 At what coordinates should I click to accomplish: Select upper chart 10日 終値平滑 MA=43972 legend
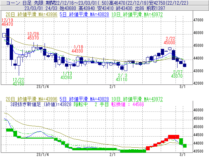click(137, 14)
